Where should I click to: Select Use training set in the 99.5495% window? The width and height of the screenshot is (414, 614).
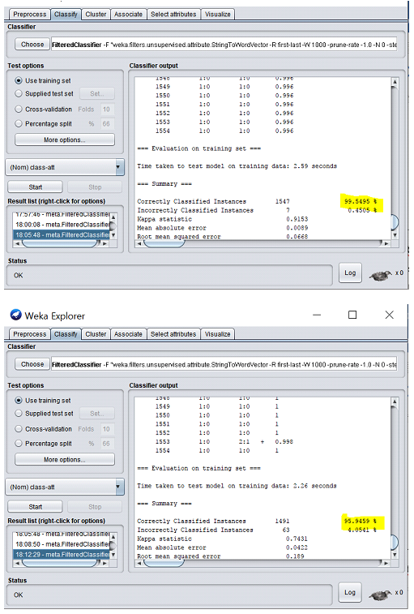coord(43,80)
